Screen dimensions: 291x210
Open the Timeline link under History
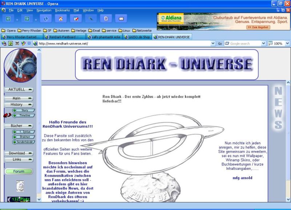point(25,115)
